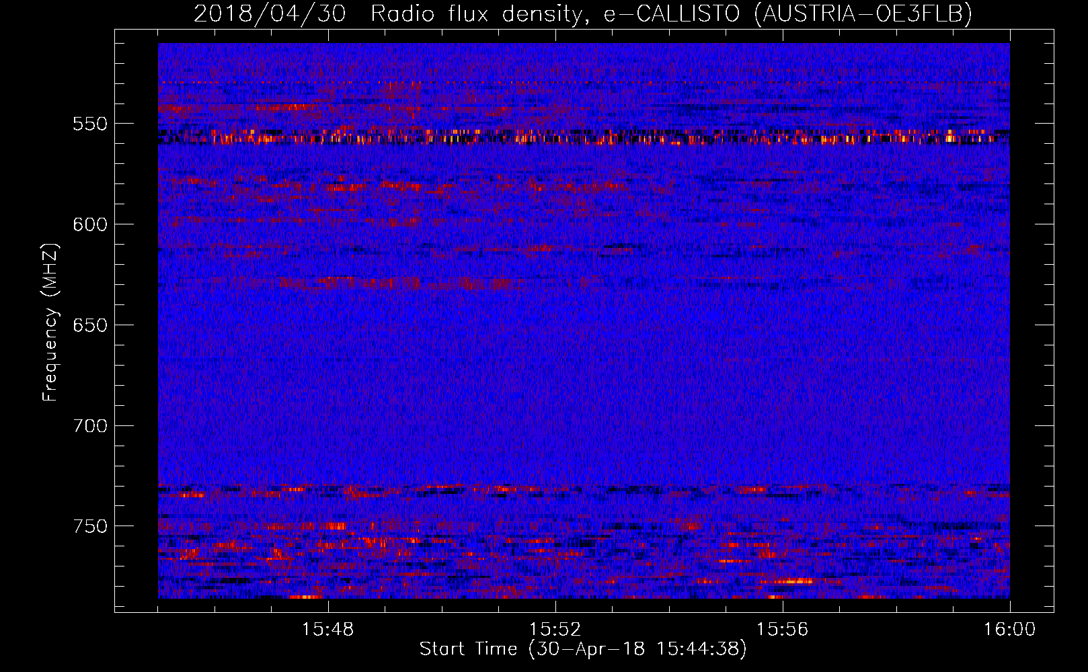Screen dimensions: 1088x672
Task: Click the 15:52 time tick label
Action: pyautogui.click(x=555, y=630)
